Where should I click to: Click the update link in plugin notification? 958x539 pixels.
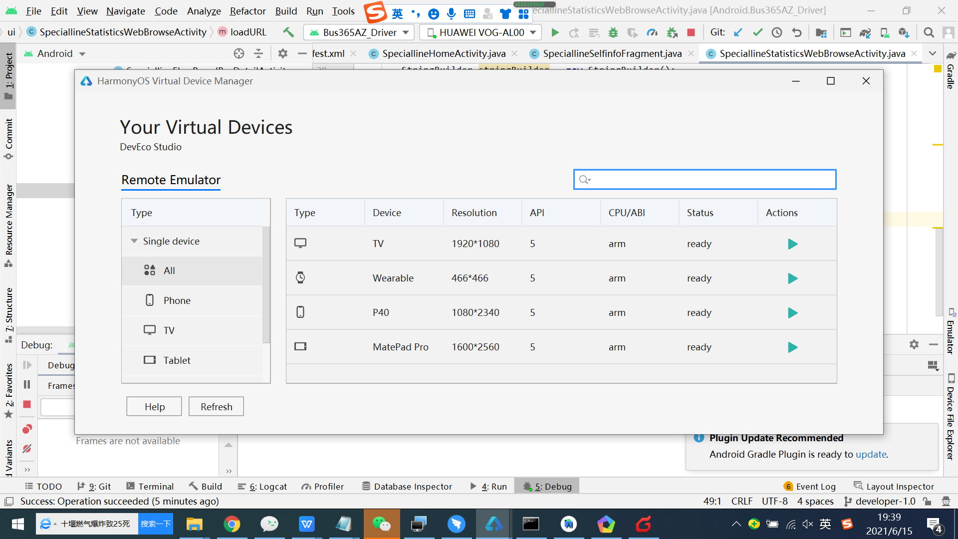(x=871, y=454)
